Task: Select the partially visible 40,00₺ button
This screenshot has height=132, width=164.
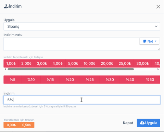Action: tap(156, 63)
